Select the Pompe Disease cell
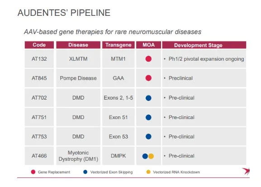 click(x=78, y=78)
